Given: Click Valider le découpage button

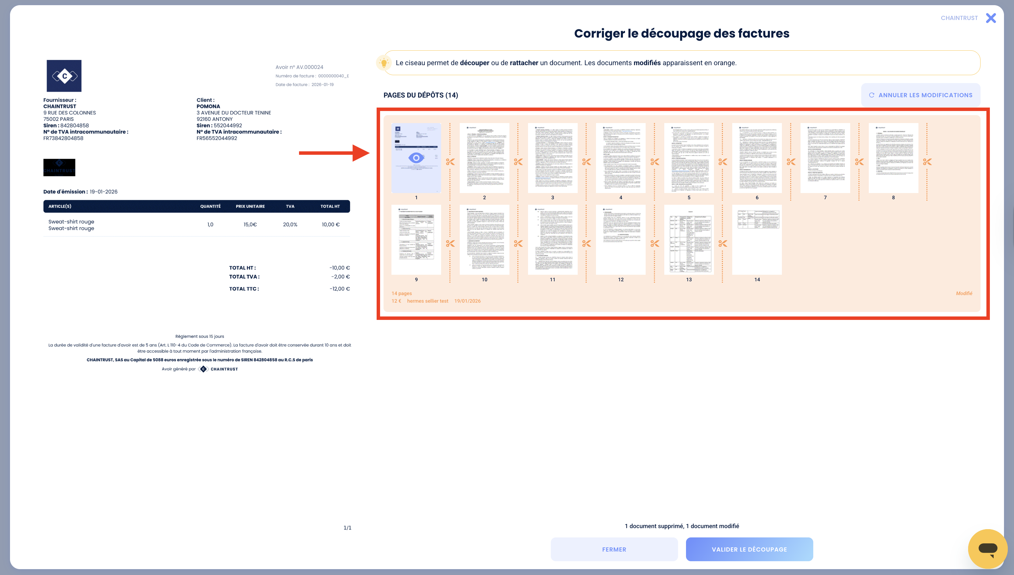Looking at the screenshot, I should (749, 549).
